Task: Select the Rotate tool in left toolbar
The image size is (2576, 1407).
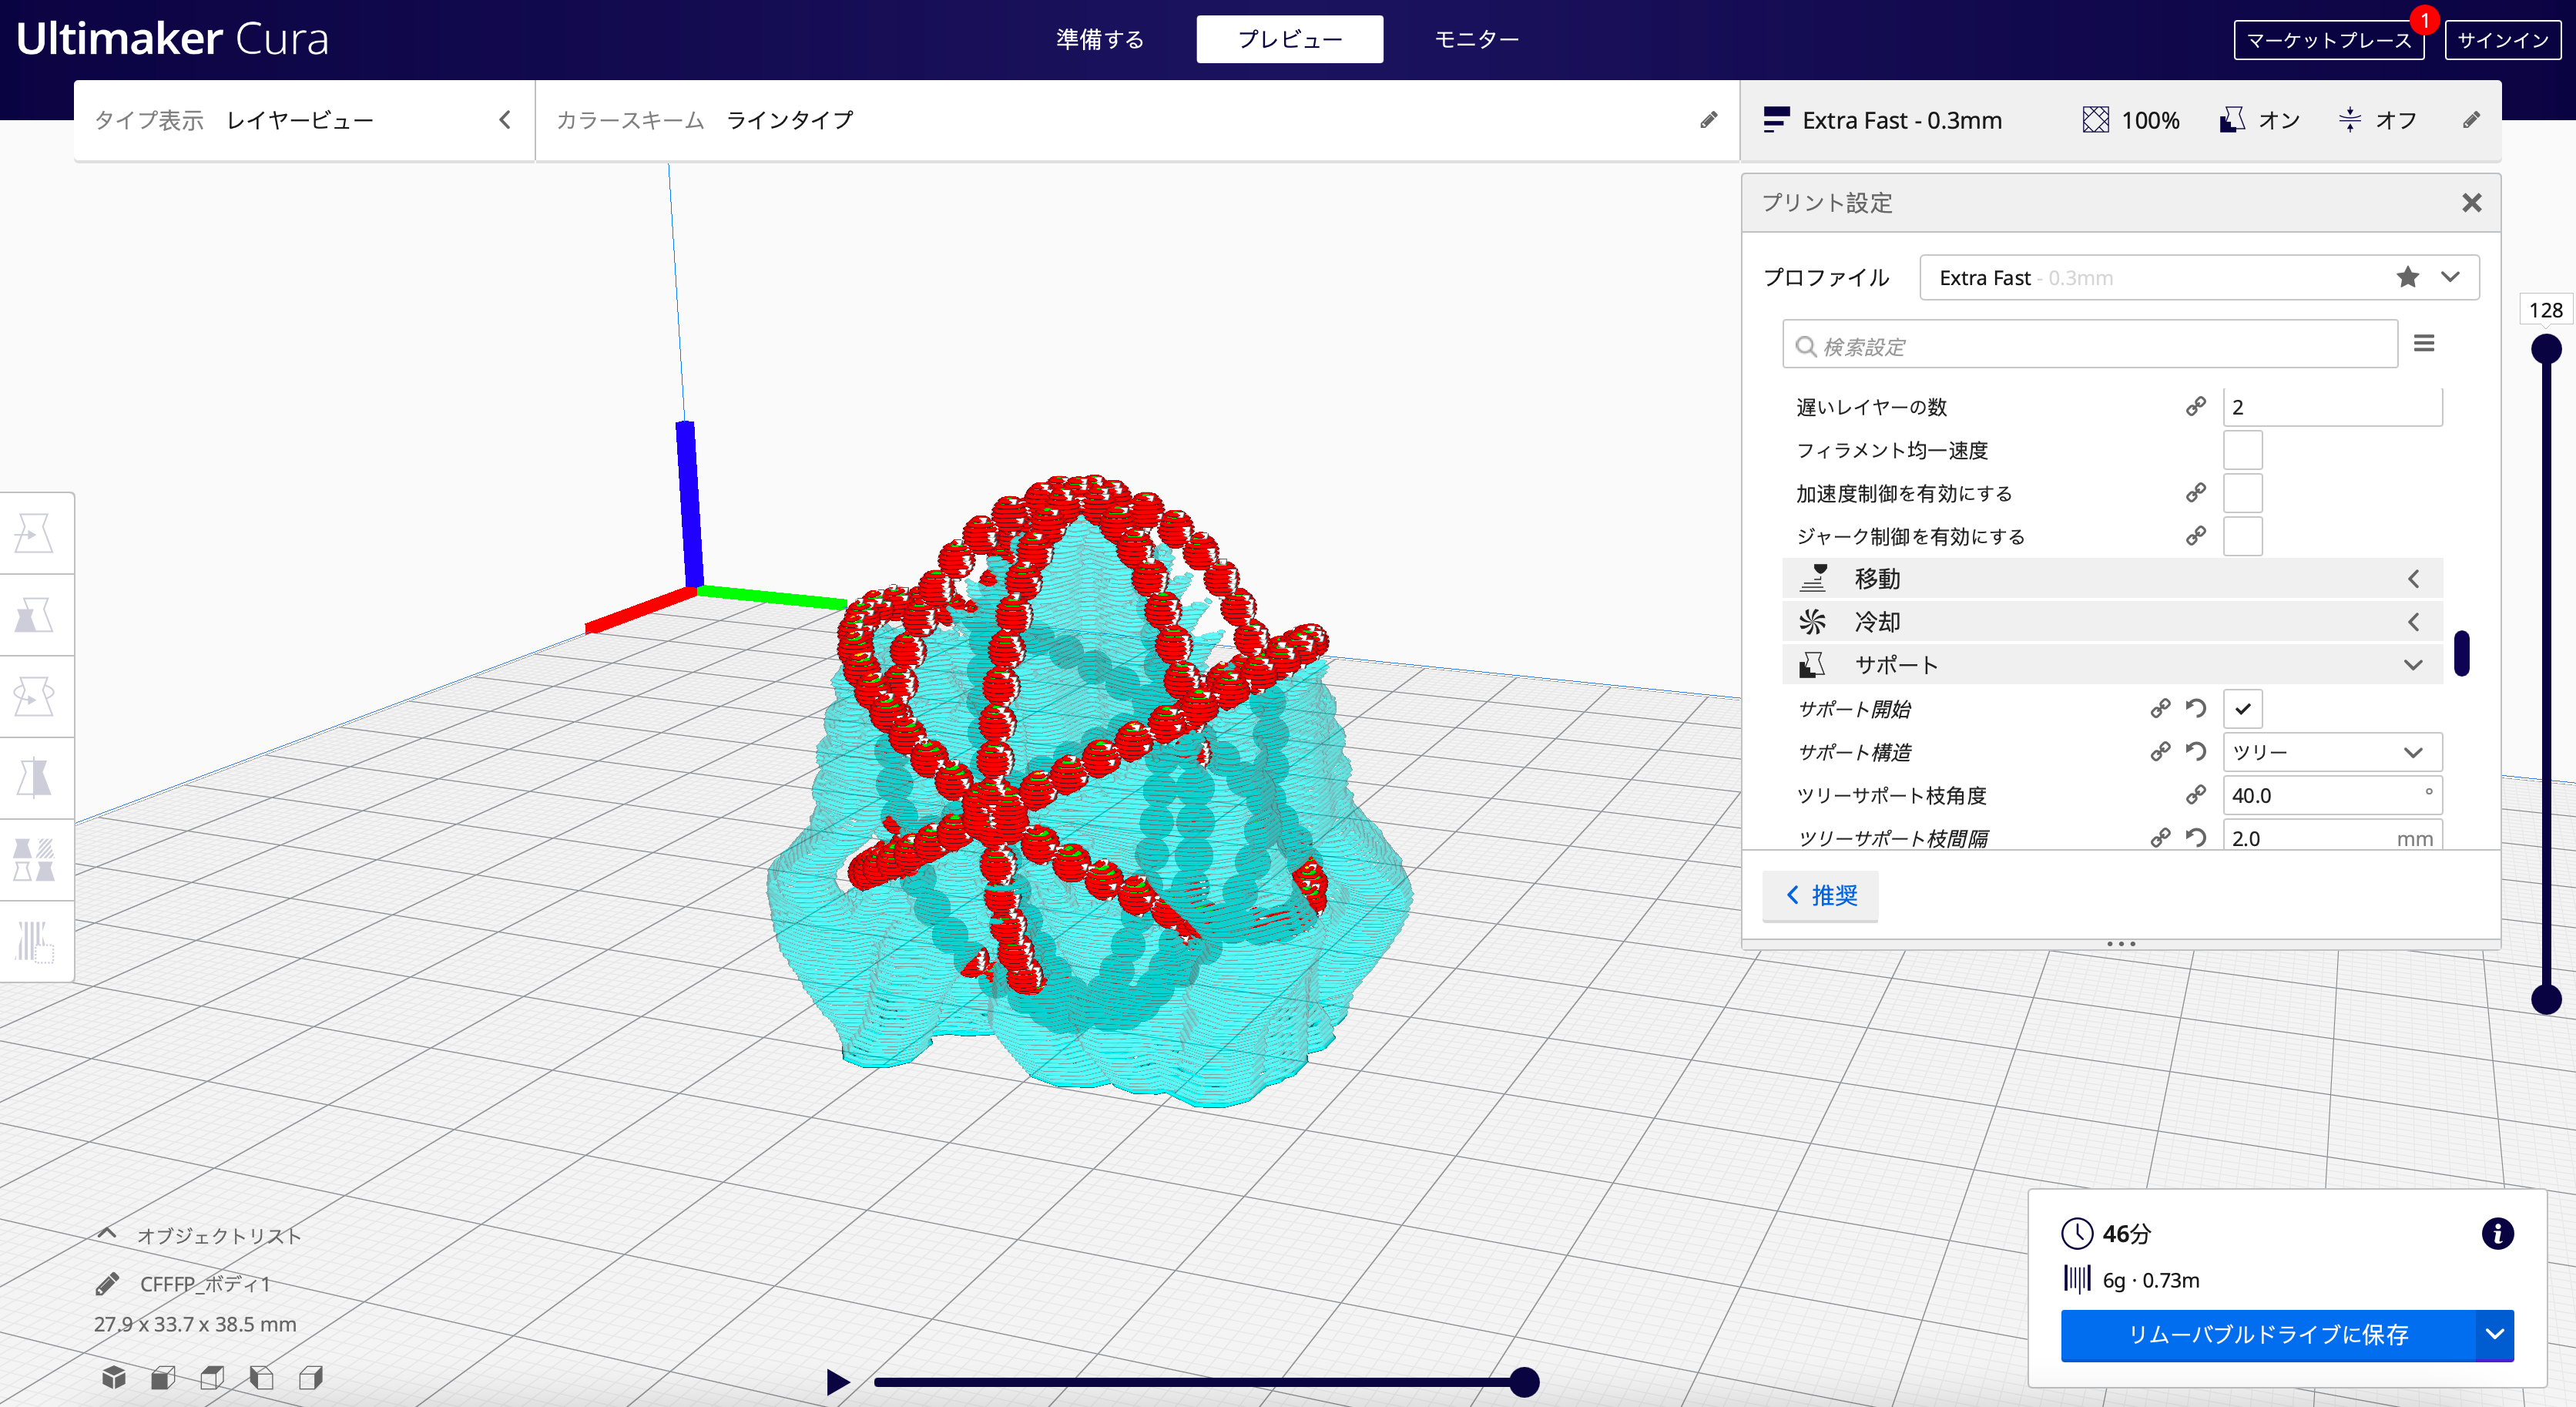Action: [x=35, y=696]
